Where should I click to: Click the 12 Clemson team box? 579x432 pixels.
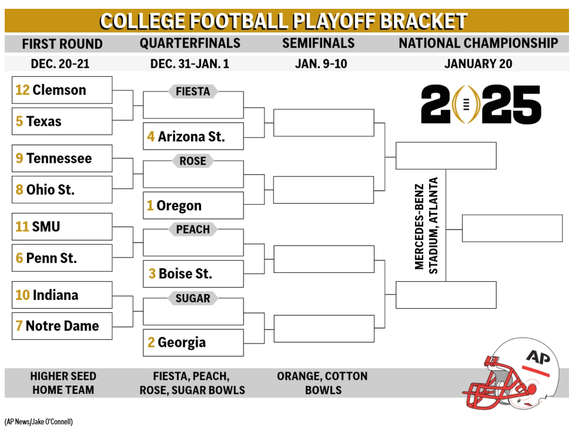pyautogui.click(x=62, y=90)
